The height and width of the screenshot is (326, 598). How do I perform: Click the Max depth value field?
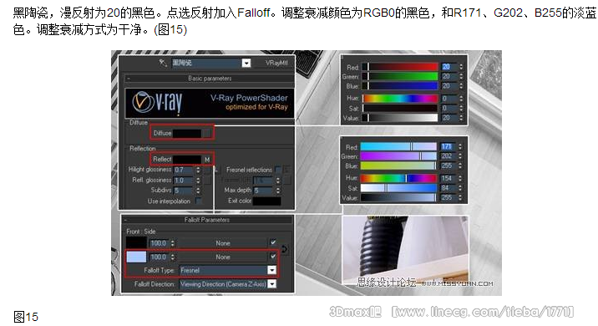click(264, 190)
